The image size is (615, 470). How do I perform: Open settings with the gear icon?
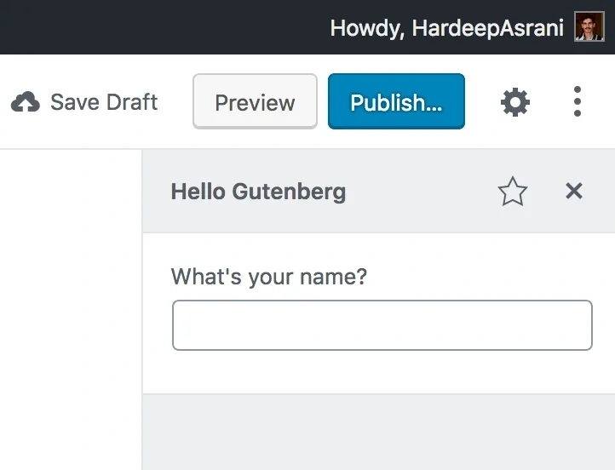click(514, 103)
